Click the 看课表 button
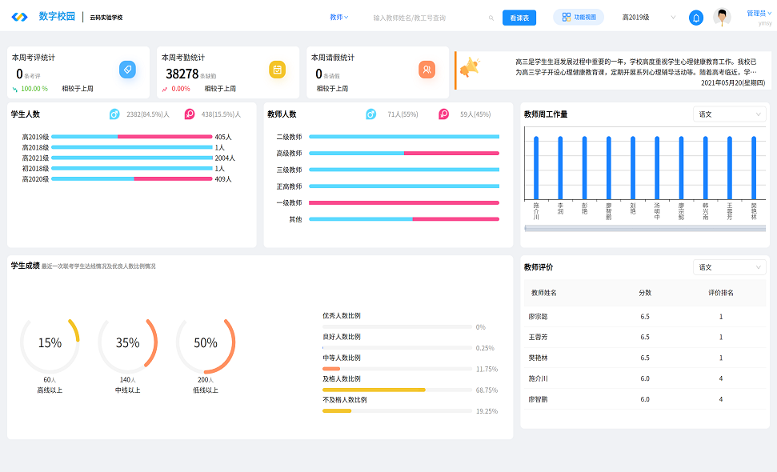Image resolution: width=777 pixels, height=472 pixels. [x=519, y=18]
